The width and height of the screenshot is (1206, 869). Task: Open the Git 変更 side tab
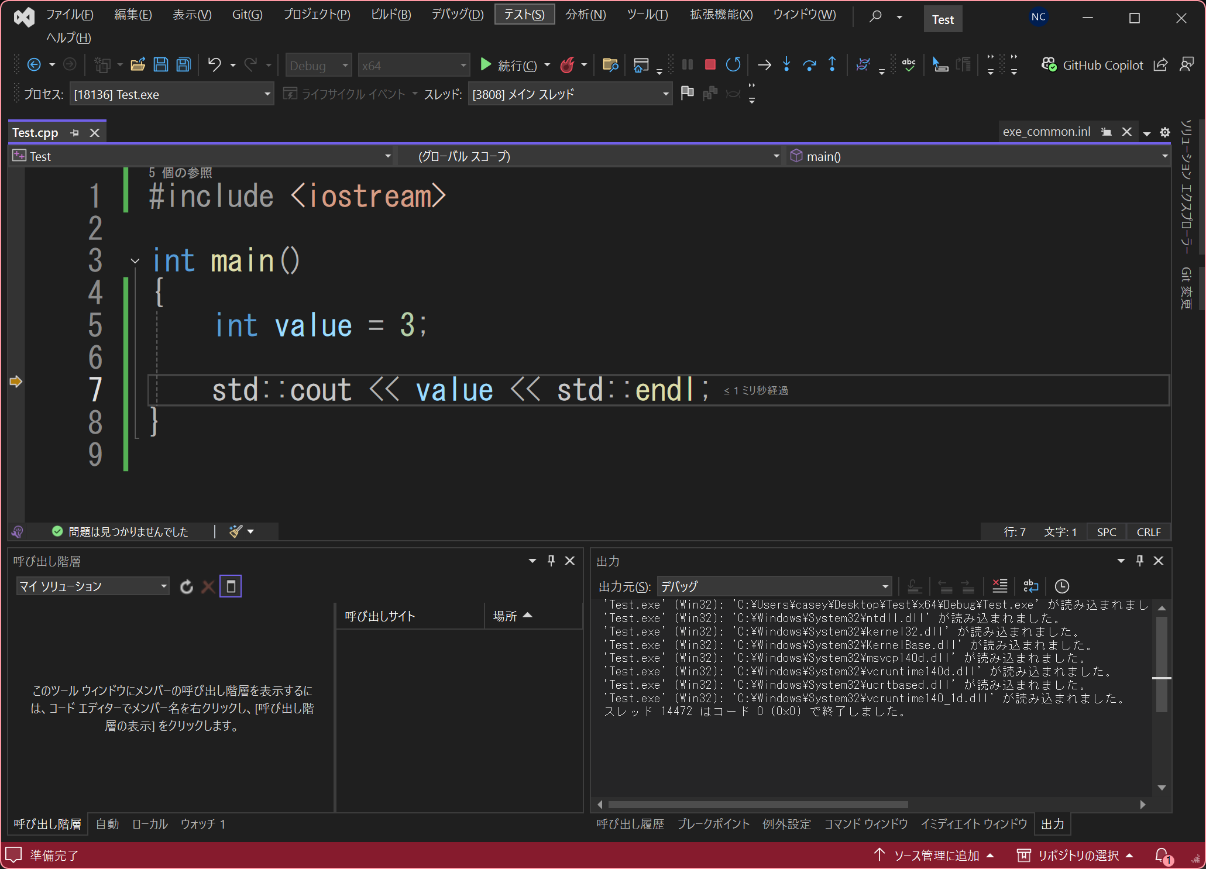[x=1186, y=287]
